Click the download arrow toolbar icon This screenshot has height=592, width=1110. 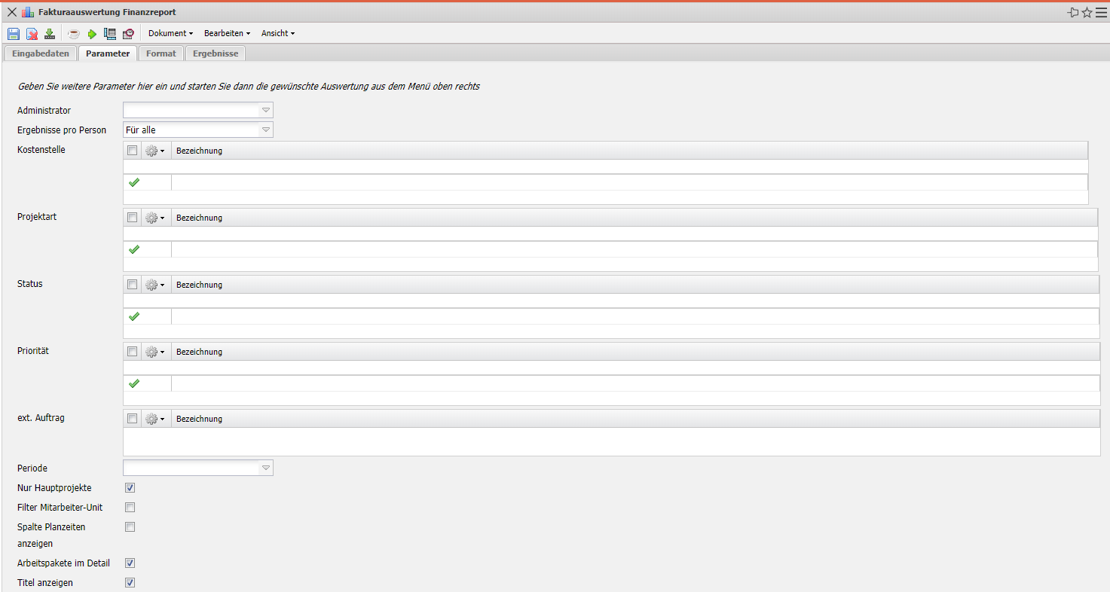pyautogui.click(x=50, y=34)
